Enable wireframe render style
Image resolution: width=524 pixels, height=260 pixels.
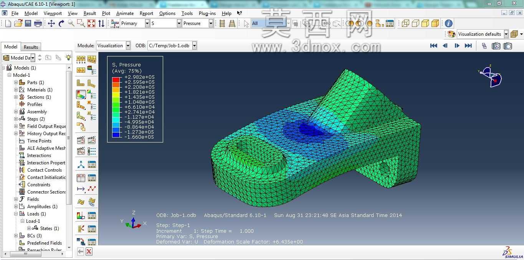(405, 23)
